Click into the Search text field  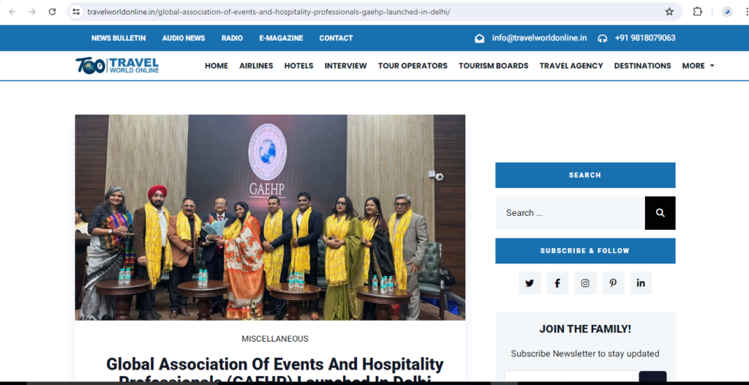click(570, 213)
